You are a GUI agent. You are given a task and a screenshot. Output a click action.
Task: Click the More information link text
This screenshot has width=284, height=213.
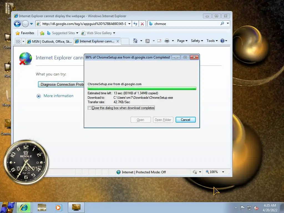pos(59,96)
